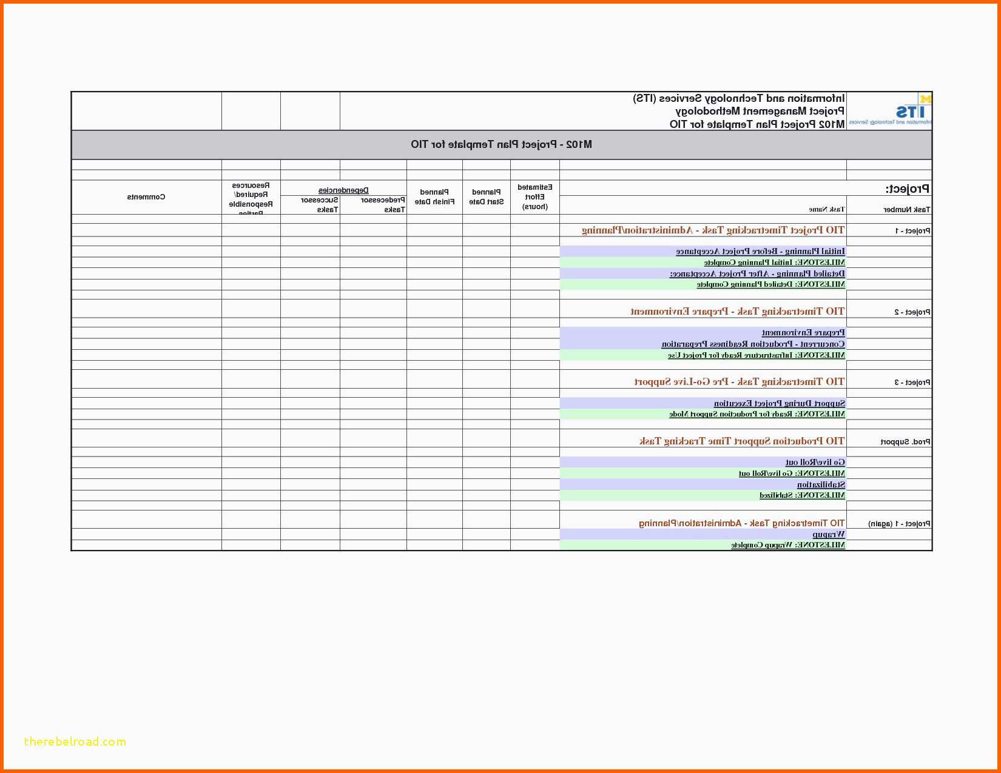Click 'Support During Project Execution' link
Screen dimensions: 1001x773
[x=779, y=403]
